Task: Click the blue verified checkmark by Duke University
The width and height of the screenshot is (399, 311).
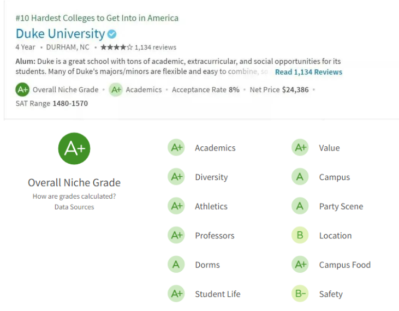Action: pos(112,34)
